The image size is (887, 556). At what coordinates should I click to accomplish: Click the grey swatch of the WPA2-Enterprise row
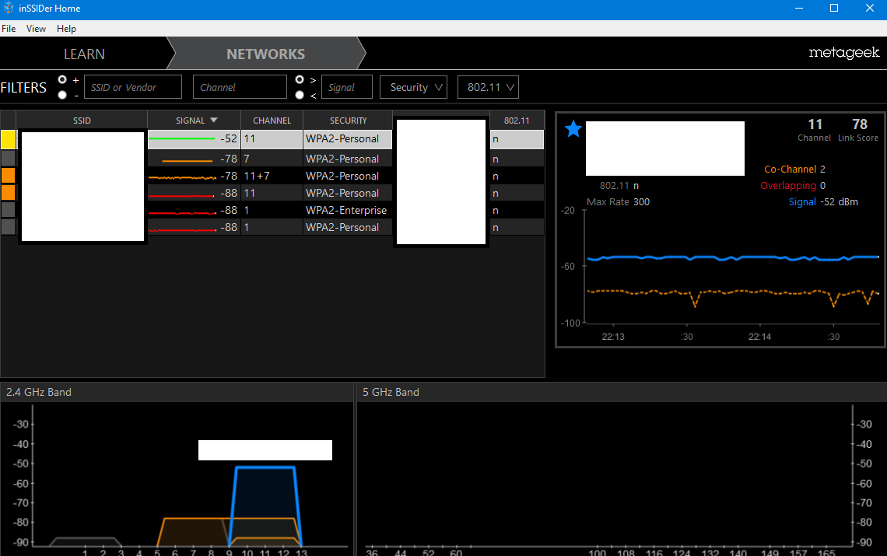(8, 209)
